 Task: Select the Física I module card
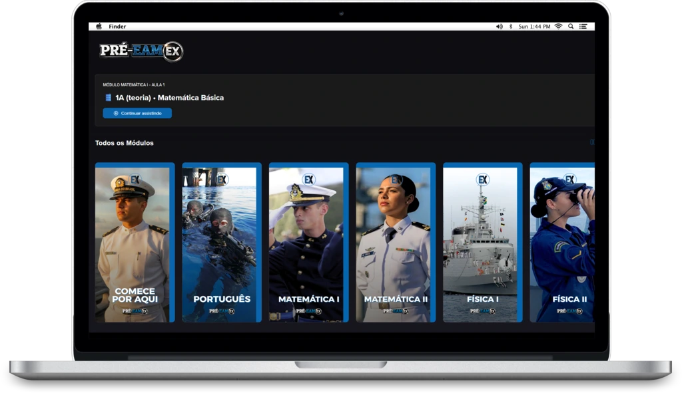click(482, 243)
